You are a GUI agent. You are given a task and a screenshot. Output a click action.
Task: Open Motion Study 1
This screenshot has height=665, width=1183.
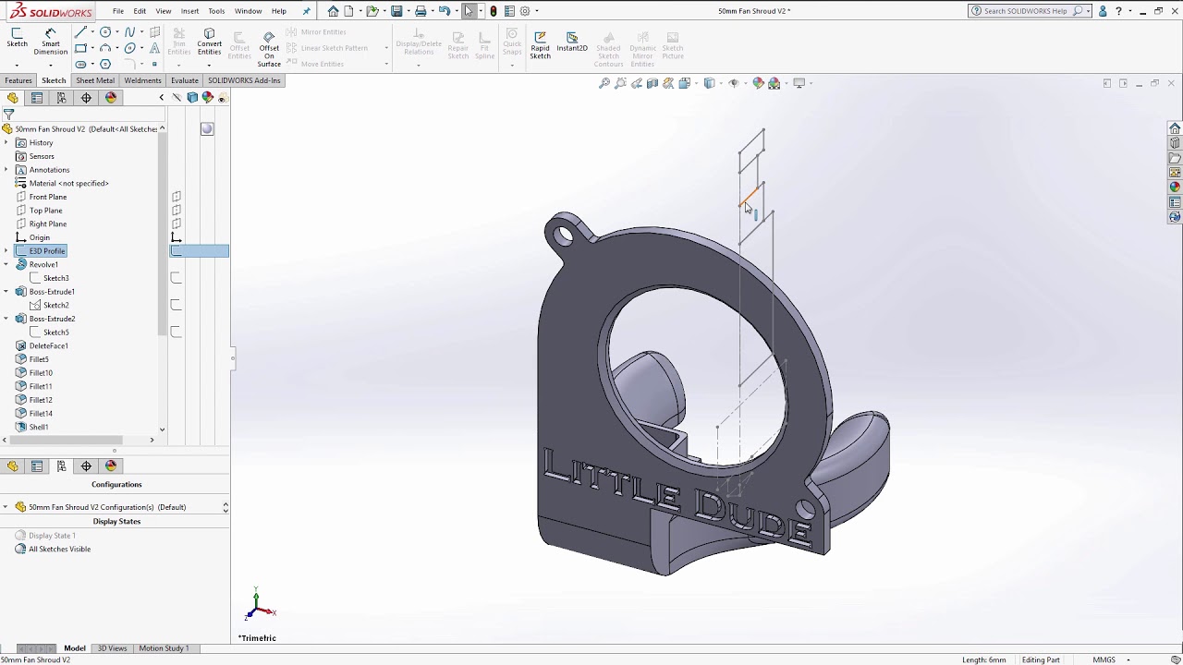(165, 647)
